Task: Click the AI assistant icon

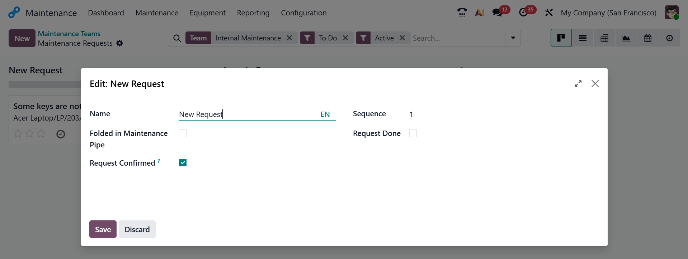Action: [480, 13]
